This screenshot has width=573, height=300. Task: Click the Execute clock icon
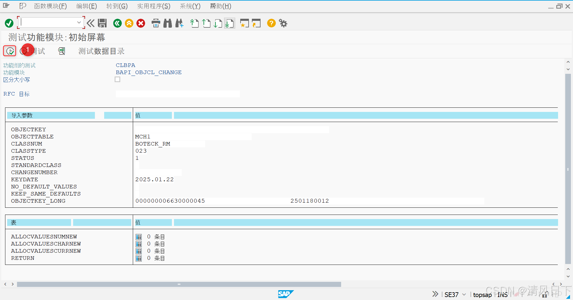(x=10, y=51)
